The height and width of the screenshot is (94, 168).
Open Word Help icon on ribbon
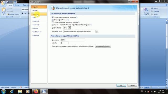(167, 5)
